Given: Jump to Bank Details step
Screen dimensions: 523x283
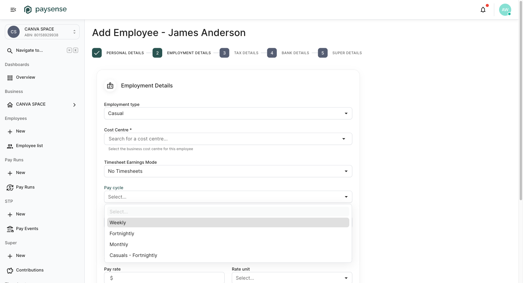Looking at the screenshot, I should tap(295, 53).
